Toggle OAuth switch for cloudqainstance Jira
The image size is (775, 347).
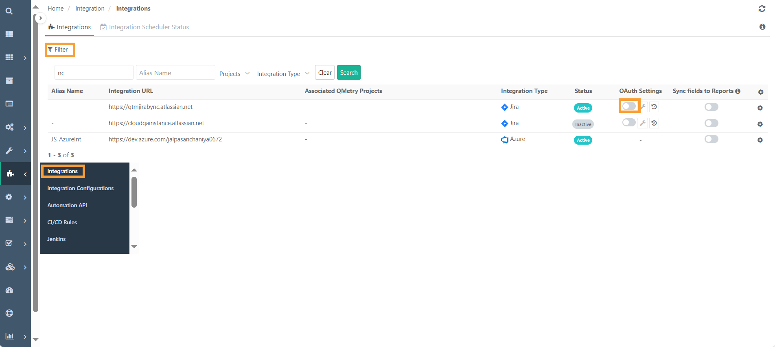[x=629, y=122]
